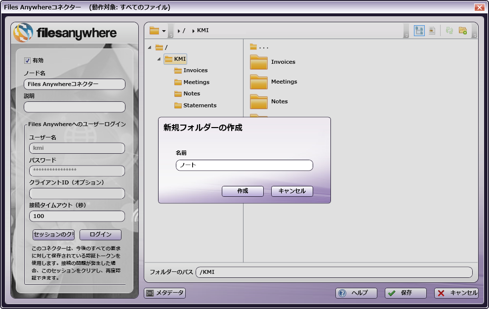Click the ユーザー名 field

pos(77,148)
